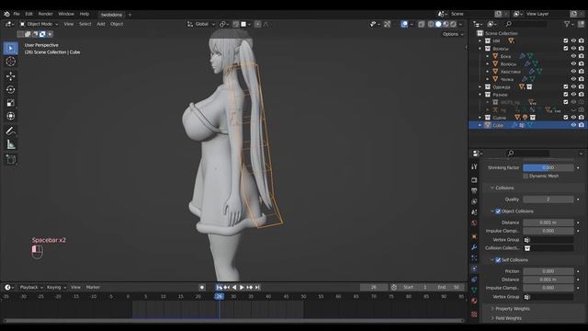Uncheck the Разное collection exclude checkbox
The height and width of the screenshot is (331, 588).
[x=566, y=95]
